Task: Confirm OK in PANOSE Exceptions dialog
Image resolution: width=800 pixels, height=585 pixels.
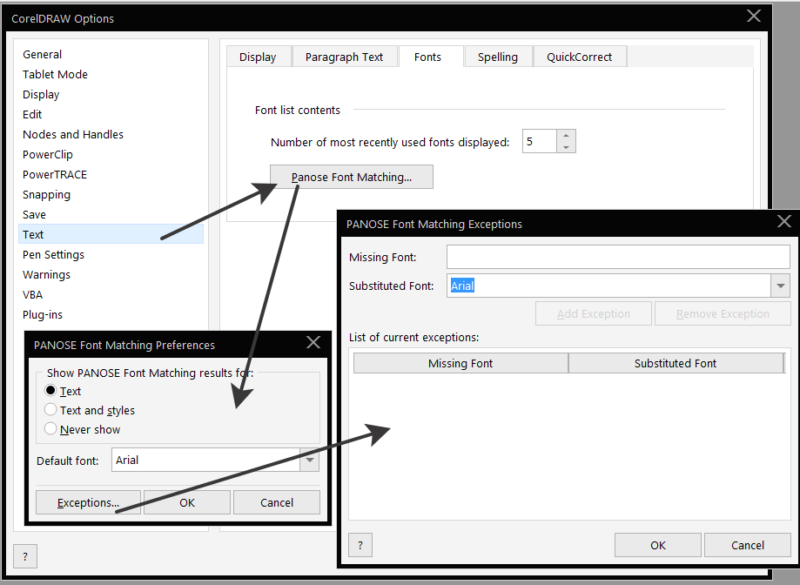Action: (x=657, y=545)
